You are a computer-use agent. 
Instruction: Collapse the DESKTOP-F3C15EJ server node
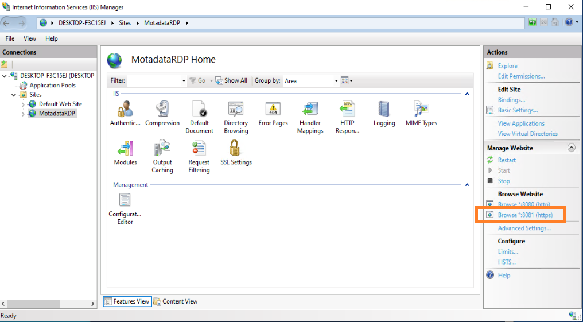pos(5,76)
